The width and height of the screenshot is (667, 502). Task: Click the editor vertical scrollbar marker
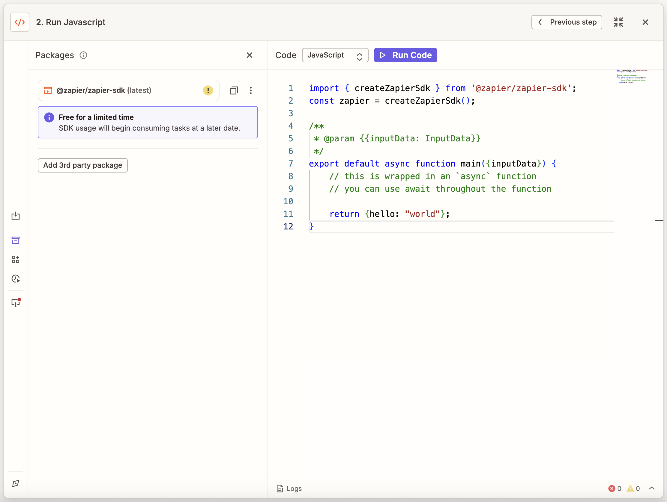tap(659, 220)
